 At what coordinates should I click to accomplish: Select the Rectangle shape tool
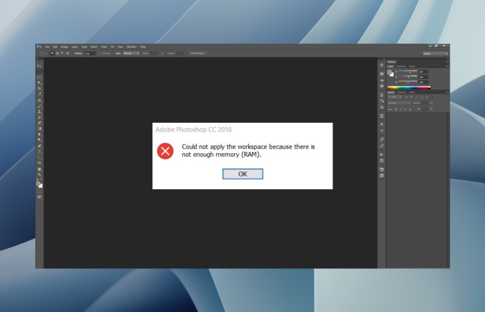point(39,163)
